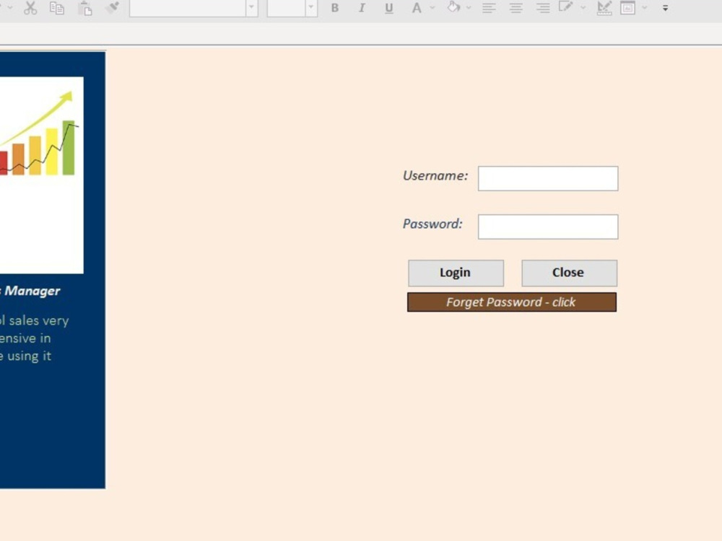
Task: Center align text
Action: [x=516, y=8]
